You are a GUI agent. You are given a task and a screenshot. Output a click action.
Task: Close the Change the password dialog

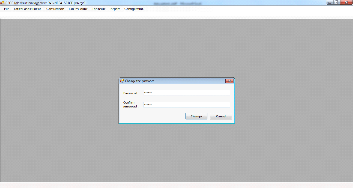[x=229, y=81]
